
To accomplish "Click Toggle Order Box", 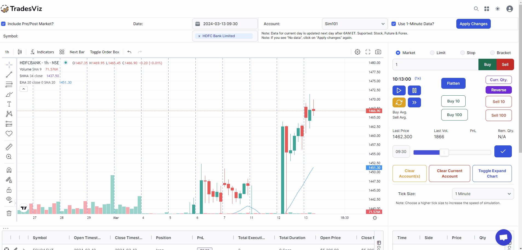I will click(x=105, y=52).
